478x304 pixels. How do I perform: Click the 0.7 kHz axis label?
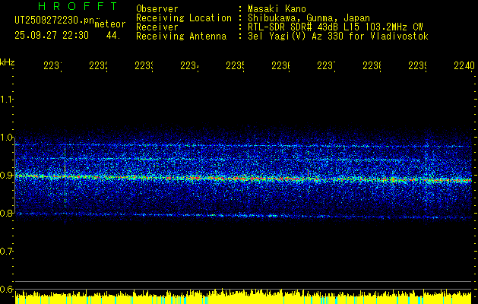pyautogui.click(x=7, y=252)
